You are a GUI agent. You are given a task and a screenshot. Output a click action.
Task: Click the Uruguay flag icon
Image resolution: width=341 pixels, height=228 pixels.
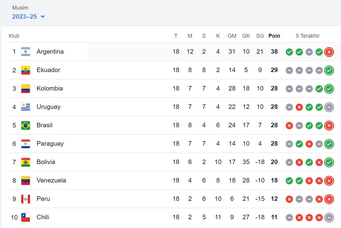click(x=25, y=107)
